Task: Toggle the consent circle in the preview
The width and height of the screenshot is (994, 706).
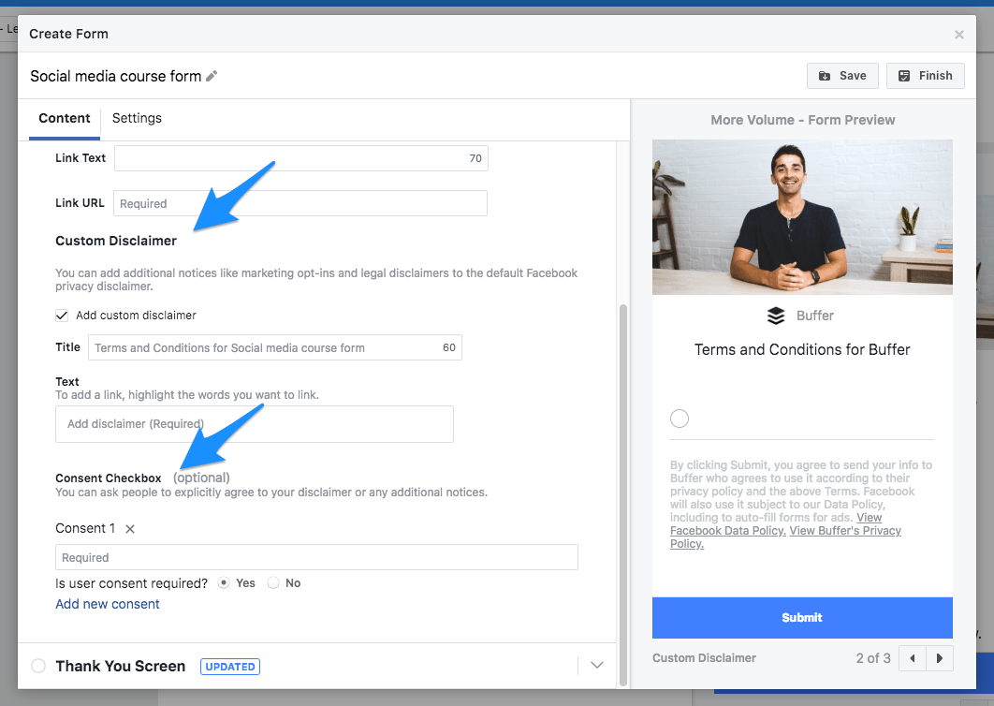Action: click(679, 419)
